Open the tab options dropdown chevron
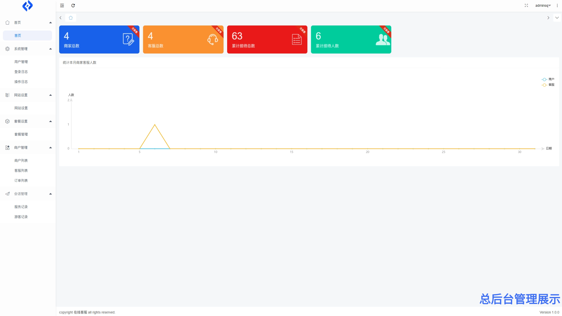The height and width of the screenshot is (316, 562). [557, 18]
